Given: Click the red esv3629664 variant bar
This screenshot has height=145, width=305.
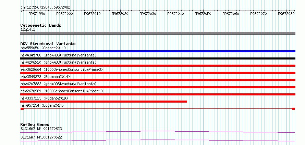Looking at the screenshot, I should (158, 73).
